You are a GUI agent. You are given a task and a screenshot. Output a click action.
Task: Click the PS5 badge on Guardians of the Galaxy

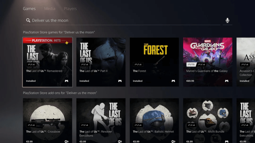[x=191, y=65]
